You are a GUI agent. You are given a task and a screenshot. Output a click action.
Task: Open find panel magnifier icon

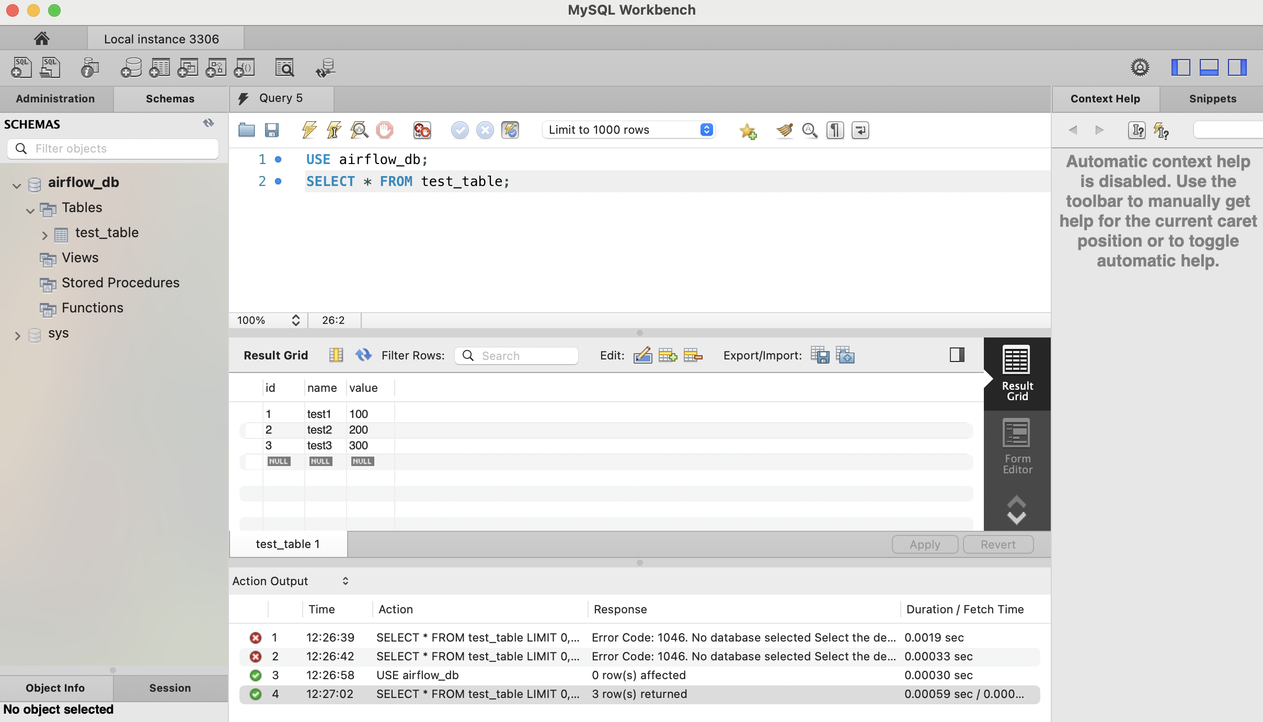click(810, 130)
